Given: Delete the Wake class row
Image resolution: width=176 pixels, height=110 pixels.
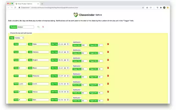Looking at the screenshot, I should click(x=108, y=44).
